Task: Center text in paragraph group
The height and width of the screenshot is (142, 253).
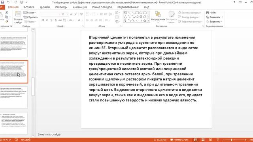Action: pos(92,20)
